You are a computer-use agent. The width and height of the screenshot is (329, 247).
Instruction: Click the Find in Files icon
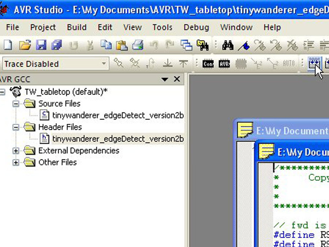202,45
